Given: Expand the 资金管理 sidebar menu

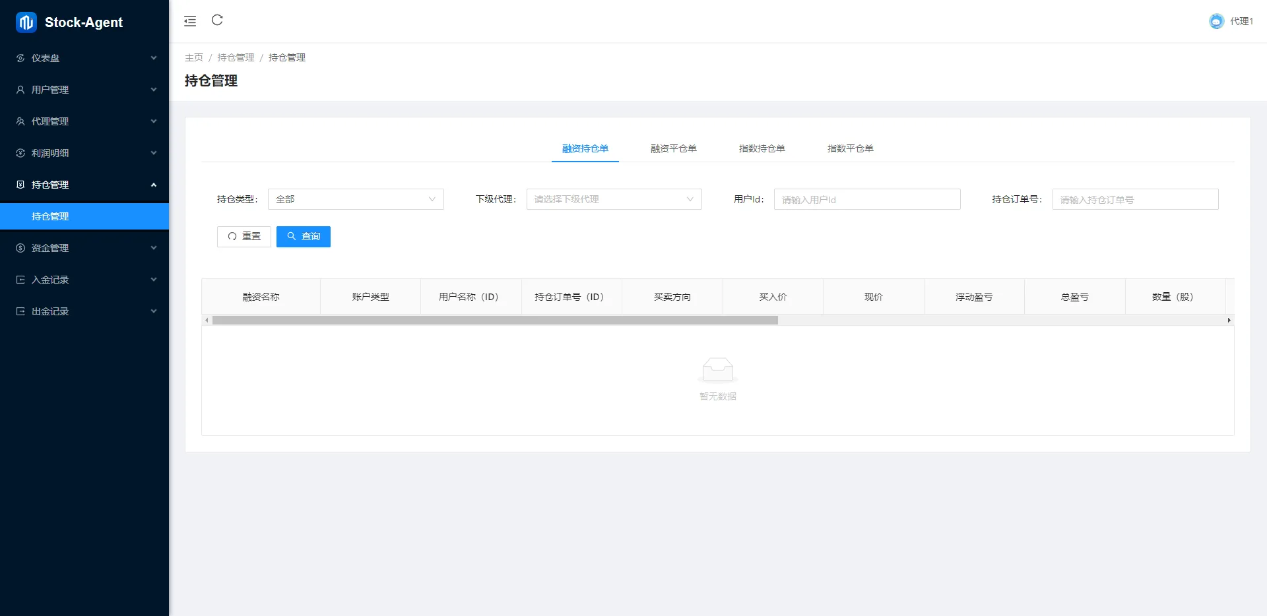Looking at the screenshot, I should (84, 248).
